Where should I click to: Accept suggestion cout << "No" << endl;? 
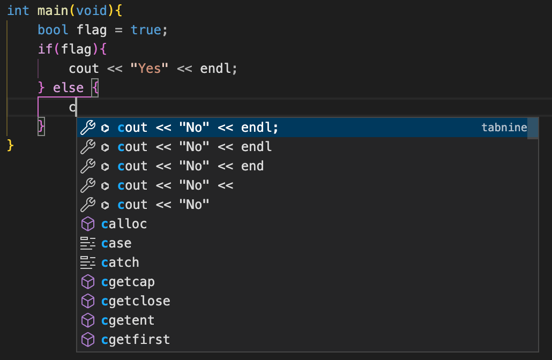[307, 127]
